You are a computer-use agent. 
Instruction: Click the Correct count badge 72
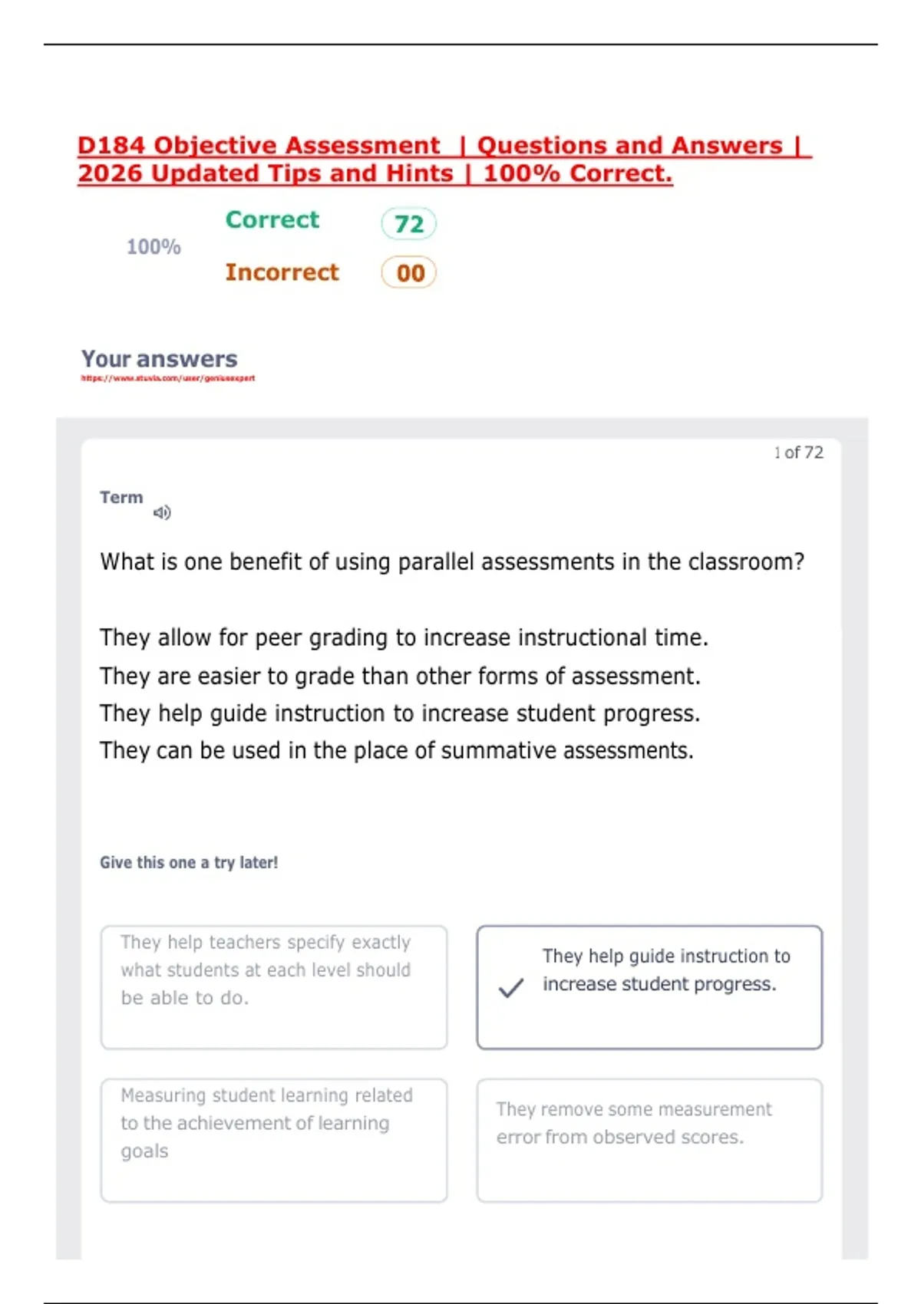409,224
